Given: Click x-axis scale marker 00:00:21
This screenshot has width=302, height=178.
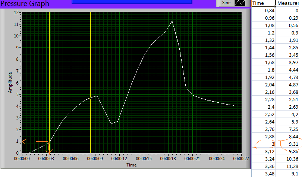Looking at the screenshot, I should [192, 159].
